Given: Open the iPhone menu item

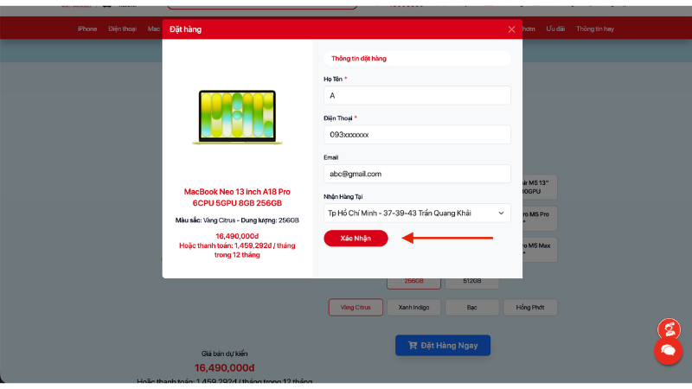Looking at the screenshot, I should (87, 29).
